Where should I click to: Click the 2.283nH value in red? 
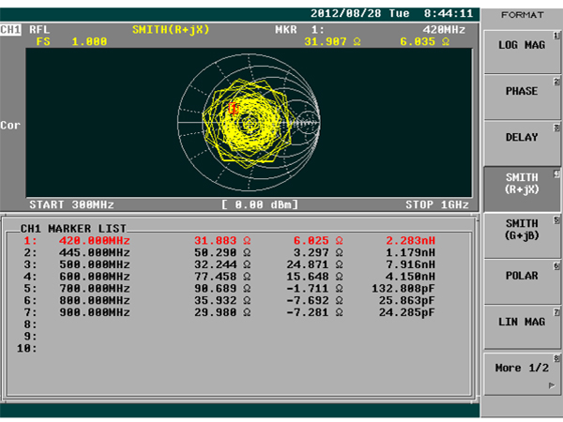(410, 240)
